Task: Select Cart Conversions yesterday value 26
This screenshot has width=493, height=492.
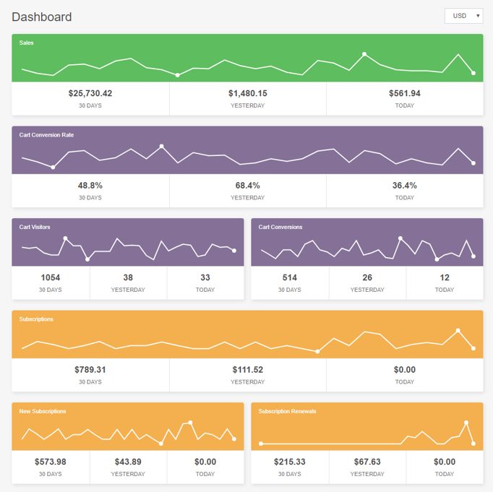Action: click(367, 277)
